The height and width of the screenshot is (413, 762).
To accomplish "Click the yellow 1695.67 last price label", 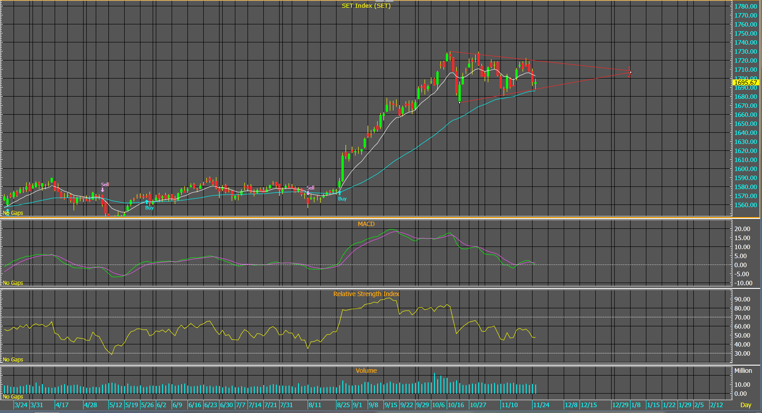I will 746,83.
